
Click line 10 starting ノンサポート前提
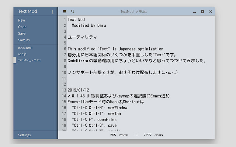(123, 72)
